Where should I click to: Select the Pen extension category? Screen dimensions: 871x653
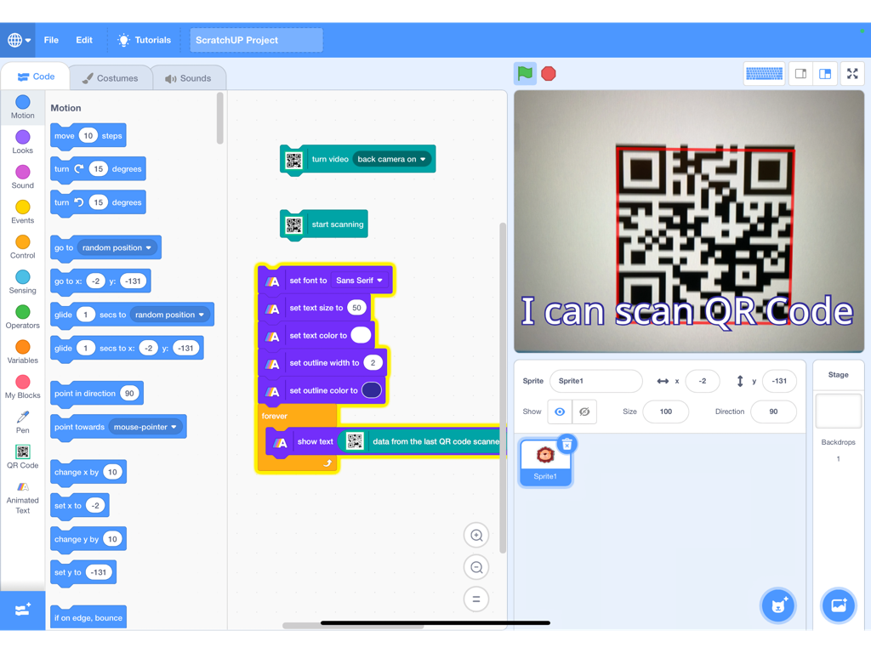click(x=22, y=416)
